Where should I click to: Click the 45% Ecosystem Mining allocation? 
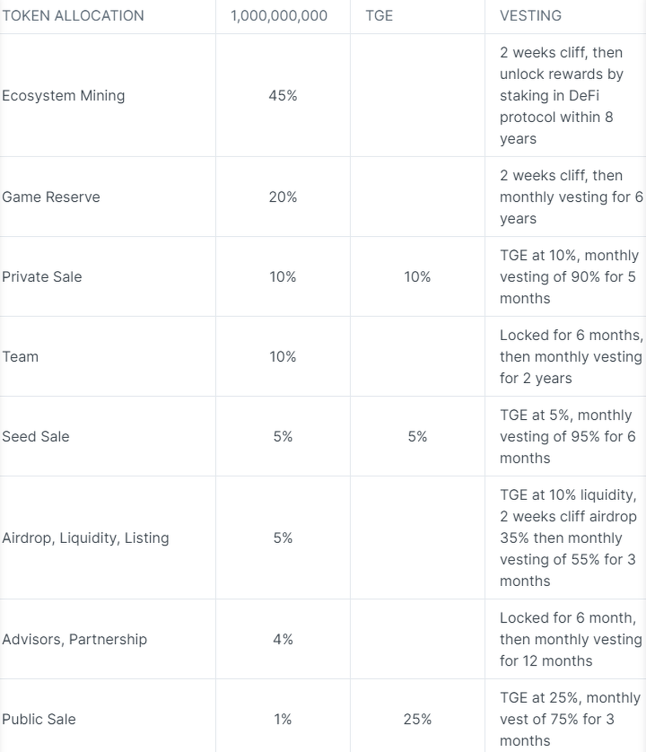(x=283, y=95)
